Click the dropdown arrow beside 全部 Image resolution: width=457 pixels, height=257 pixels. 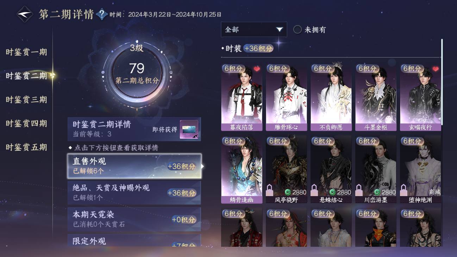pyautogui.click(x=280, y=30)
